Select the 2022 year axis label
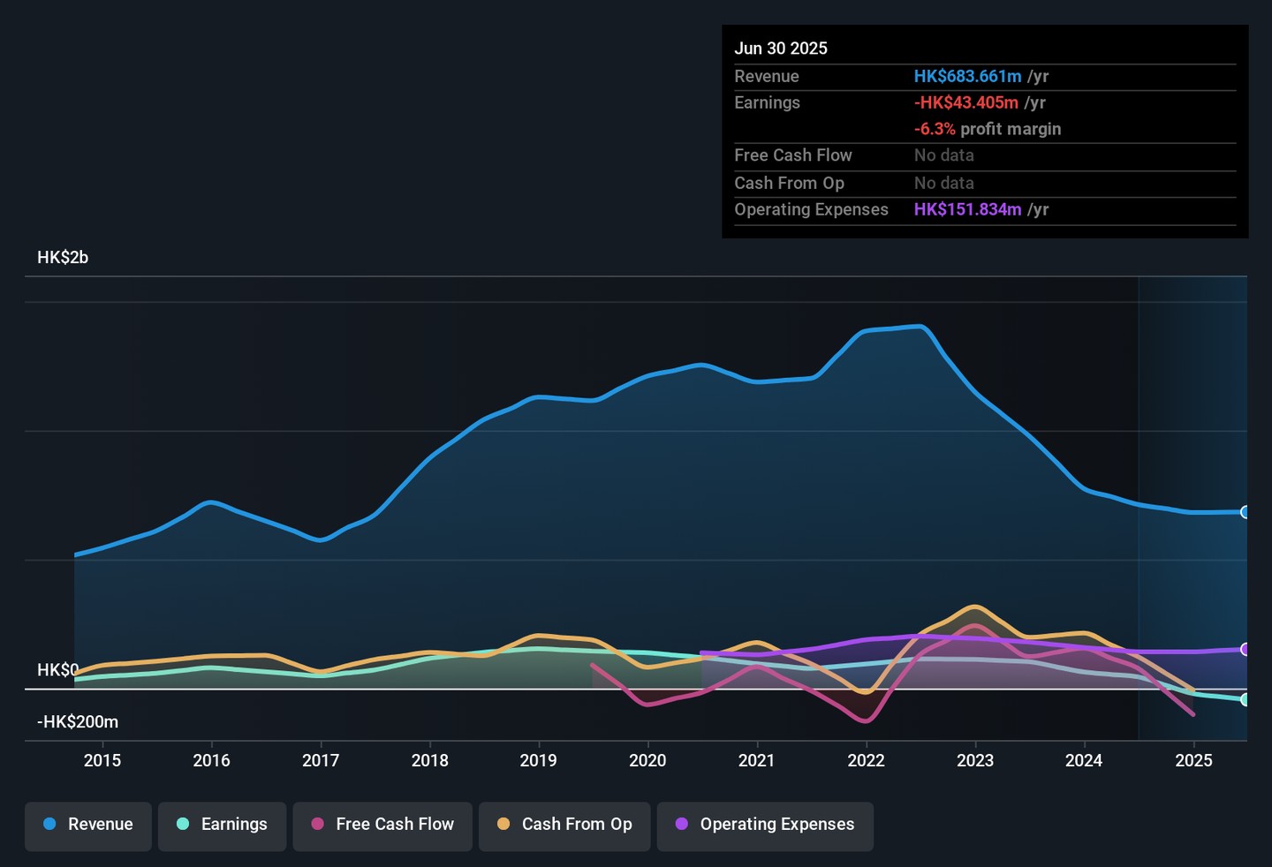This screenshot has height=867, width=1272. pos(866,761)
